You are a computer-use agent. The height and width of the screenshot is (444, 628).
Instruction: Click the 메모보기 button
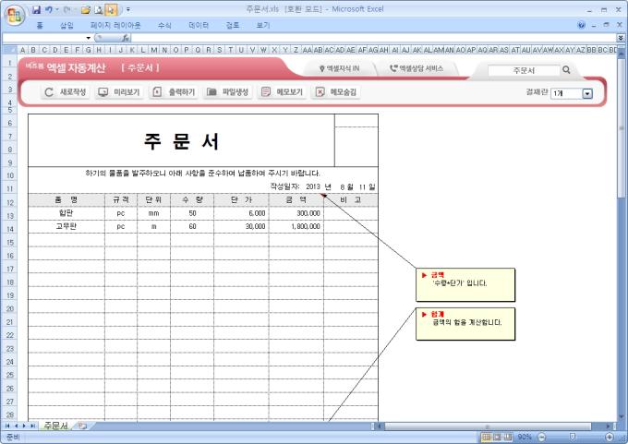point(282,92)
